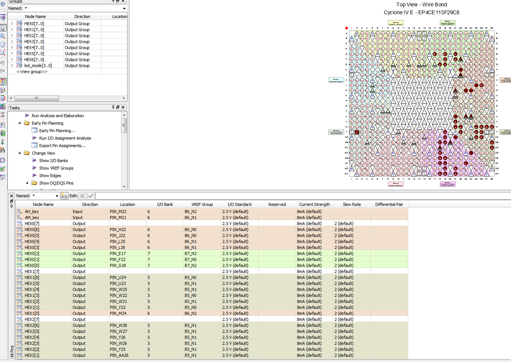This screenshot has height=362, width=511.
Task: Activate the Zoom tool magnifier
Action: 3,36
